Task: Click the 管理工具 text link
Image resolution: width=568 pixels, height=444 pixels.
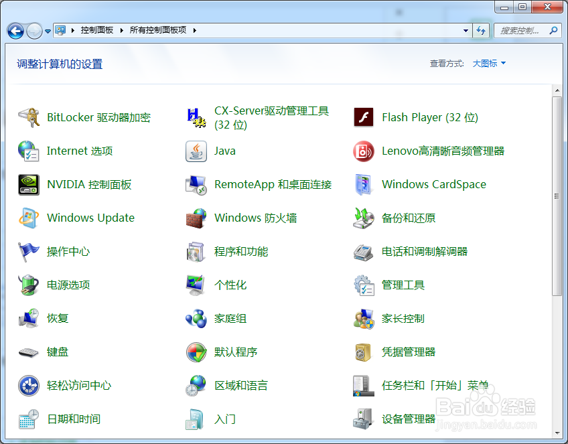Action: pyautogui.click(x=403, y=285)
